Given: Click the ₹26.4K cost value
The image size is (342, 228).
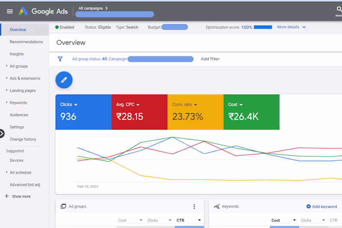Looking at the screenshot, I should tap(243, 116).
